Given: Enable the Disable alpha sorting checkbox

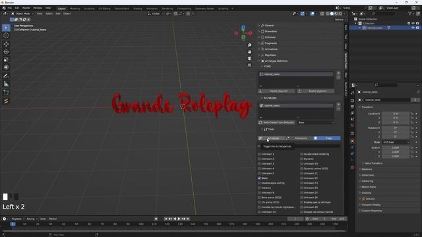Looking at the screenshot, I should click(259, 183).
